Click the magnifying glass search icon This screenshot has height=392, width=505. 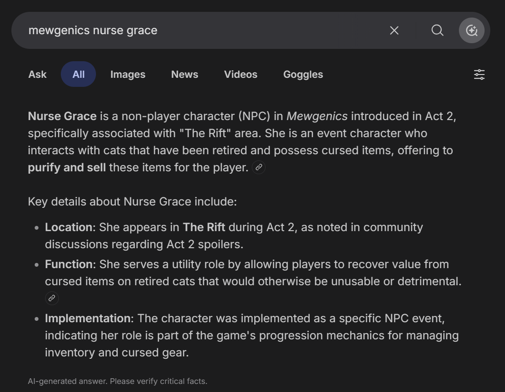click(438, 30)
